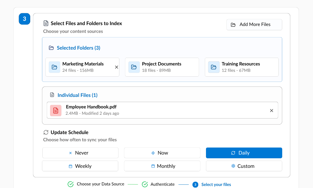Click the step 3 circle in progress bar
The height and width of the screenshot is (188, 313).
click(x=195, y=185)
